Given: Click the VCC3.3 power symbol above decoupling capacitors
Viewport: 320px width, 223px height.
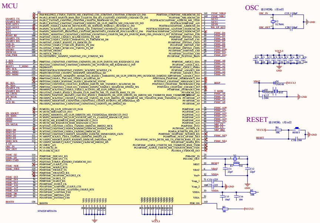Looking at the screenshot, I should [280, 50].
